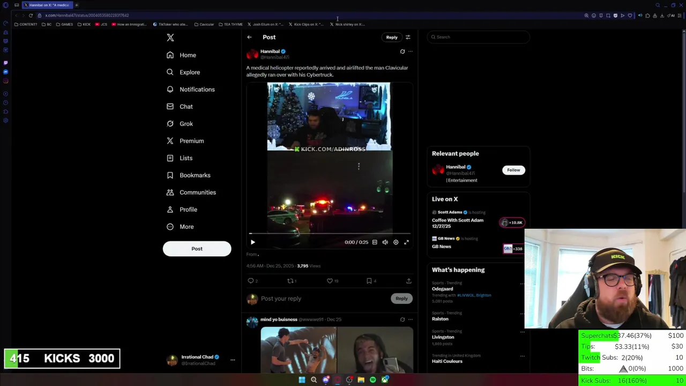The height and width of the screenshot is (386, 686).
Task: Open video playback settings gear
Action: coord(396,242)
